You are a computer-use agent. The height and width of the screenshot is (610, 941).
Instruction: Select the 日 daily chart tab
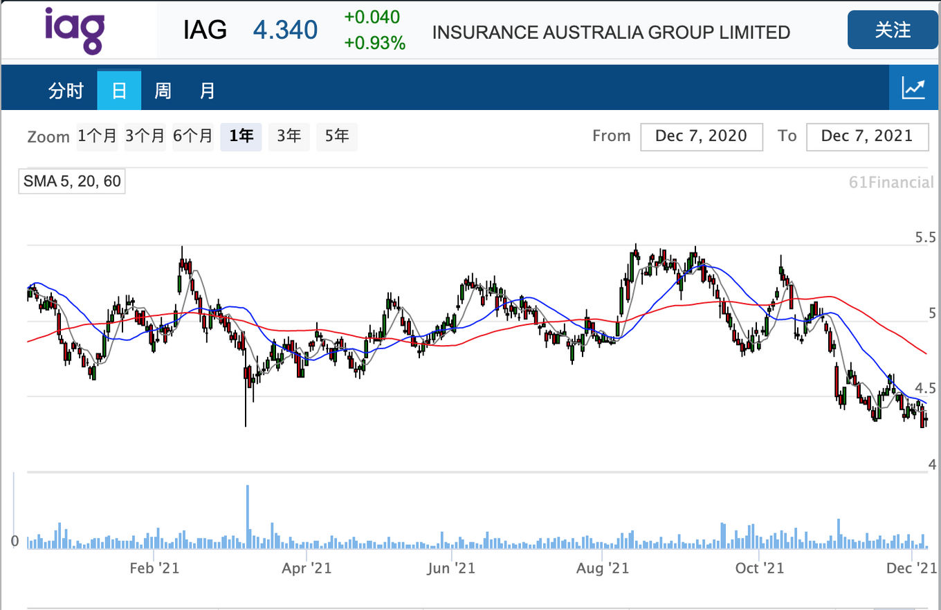pyautogui.click(x=119, y=91)
